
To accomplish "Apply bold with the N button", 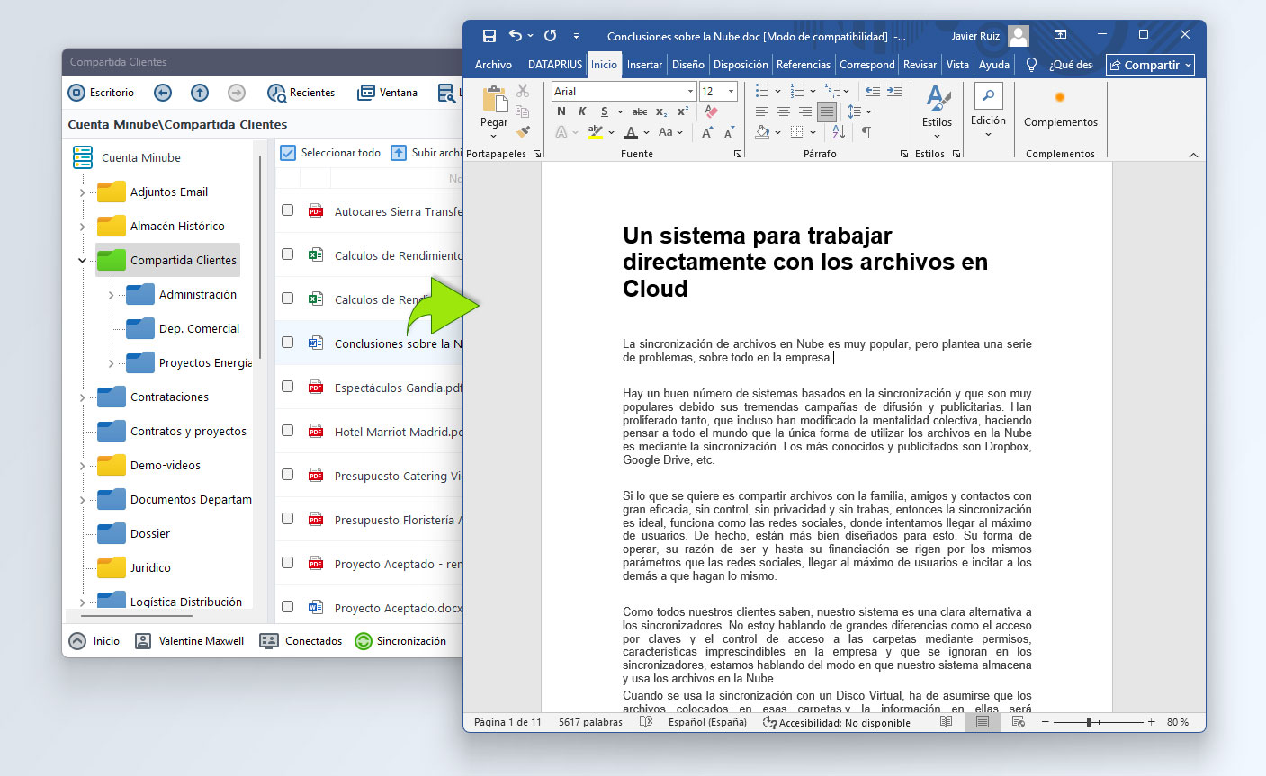I will tap(561, 111).
